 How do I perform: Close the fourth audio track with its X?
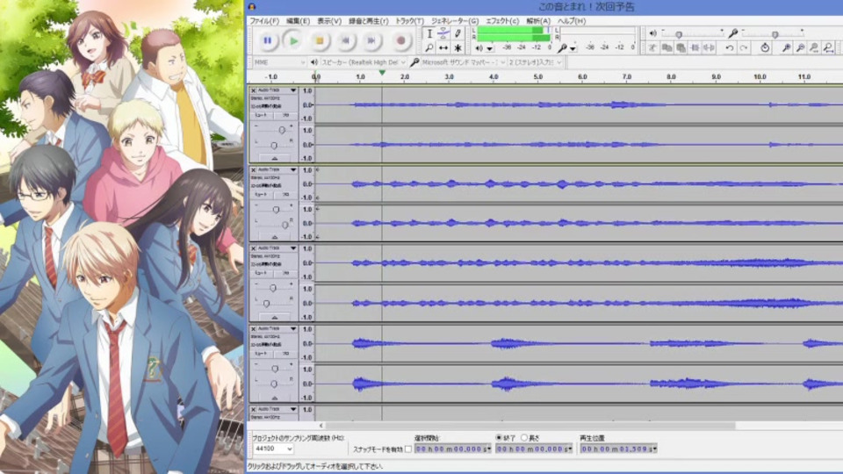pyautogui.click(x=253, y=328)
